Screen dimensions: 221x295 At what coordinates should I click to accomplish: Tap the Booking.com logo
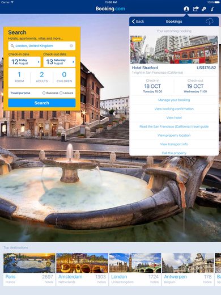(110, 9)
